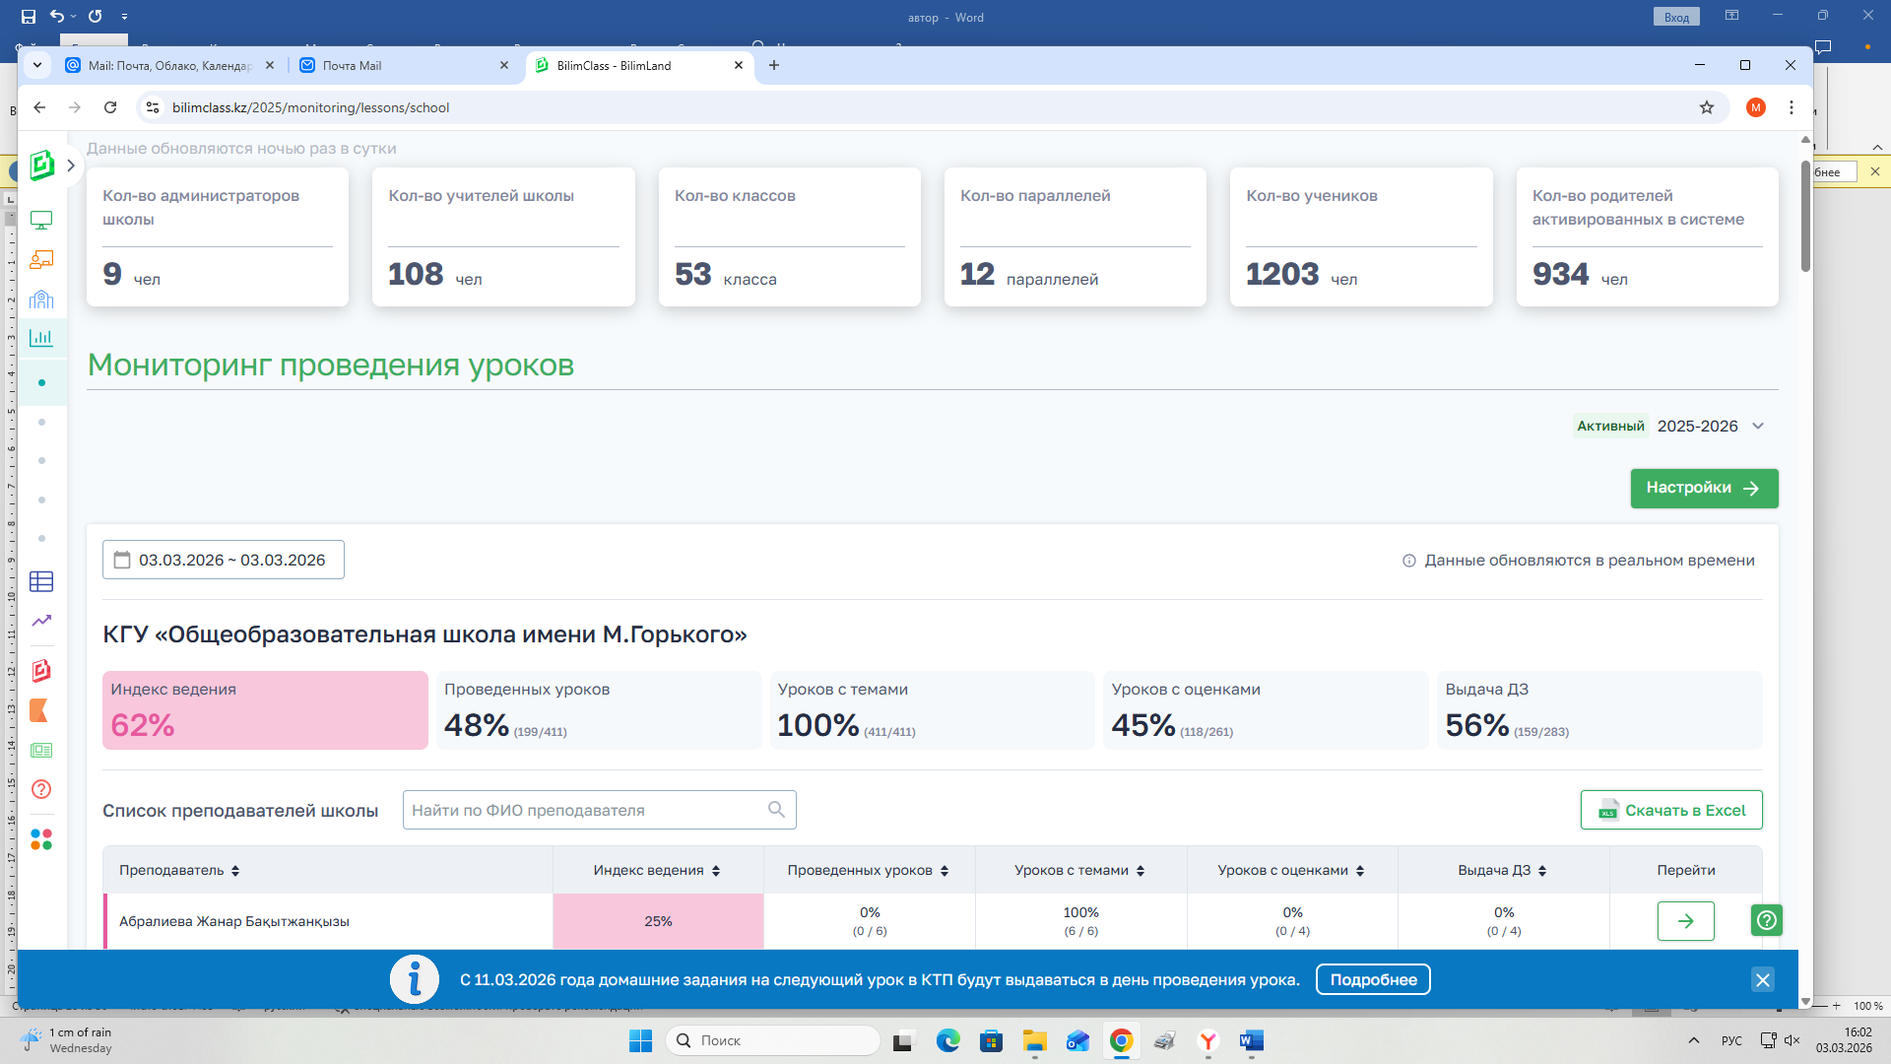Click Скачать в Excel button
This screenshot has height=1064, width=1891.
point(1671,811)
